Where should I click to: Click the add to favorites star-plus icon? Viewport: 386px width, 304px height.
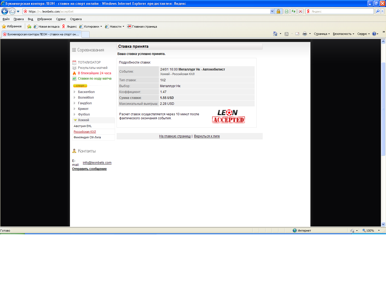pos(29,27)
